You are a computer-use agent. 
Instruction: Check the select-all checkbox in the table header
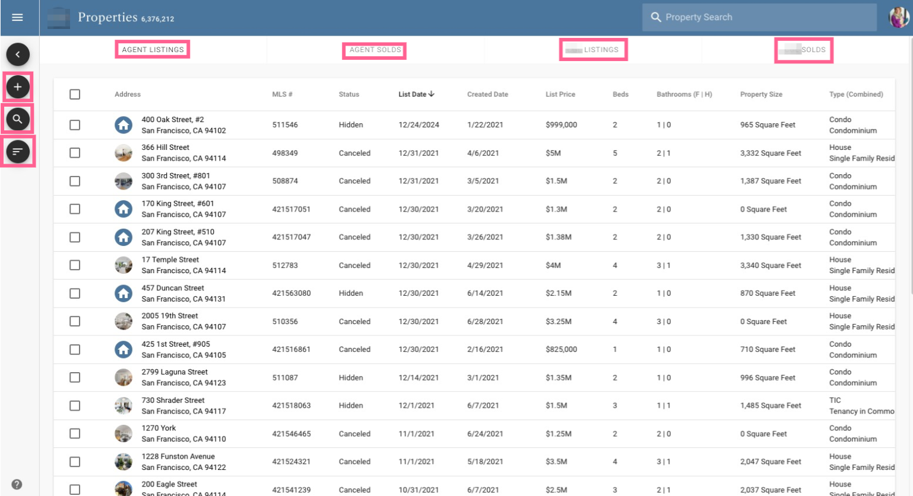pyautogui.click(x=75, y=94)
